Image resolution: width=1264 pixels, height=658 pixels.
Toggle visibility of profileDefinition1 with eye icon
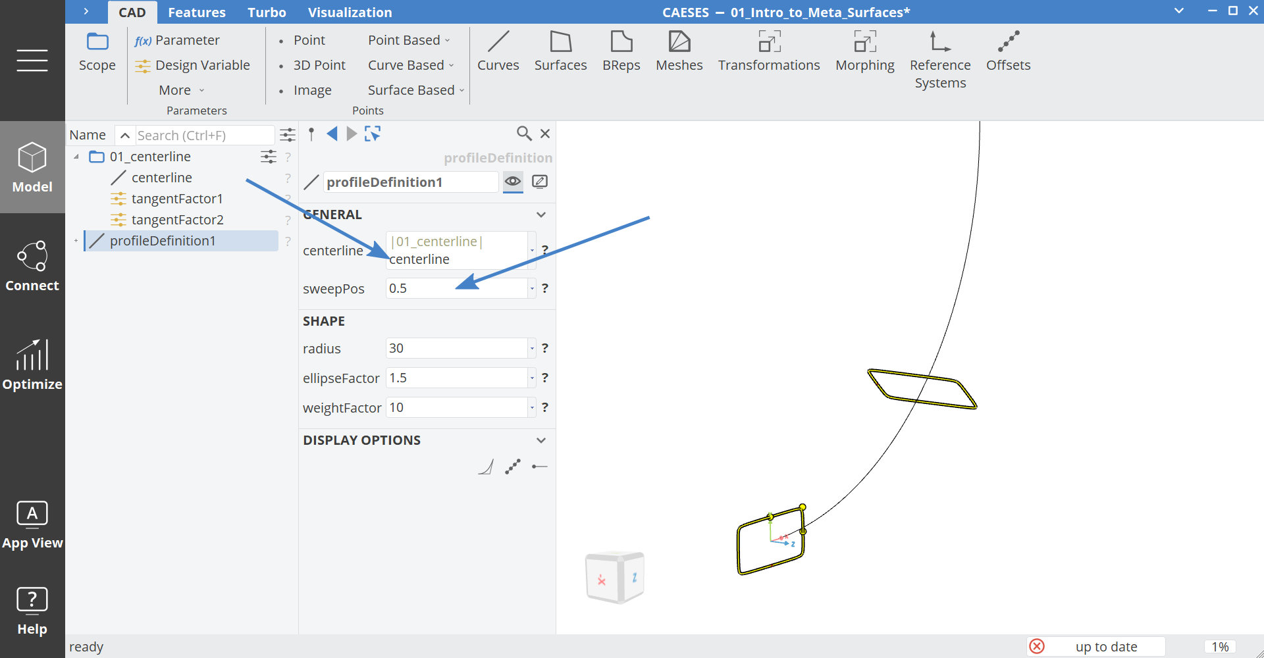(x=513, y=182)
